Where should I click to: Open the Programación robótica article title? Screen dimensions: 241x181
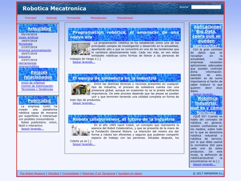click(125, 34)
